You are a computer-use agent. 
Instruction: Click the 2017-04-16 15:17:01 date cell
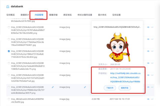120,99
